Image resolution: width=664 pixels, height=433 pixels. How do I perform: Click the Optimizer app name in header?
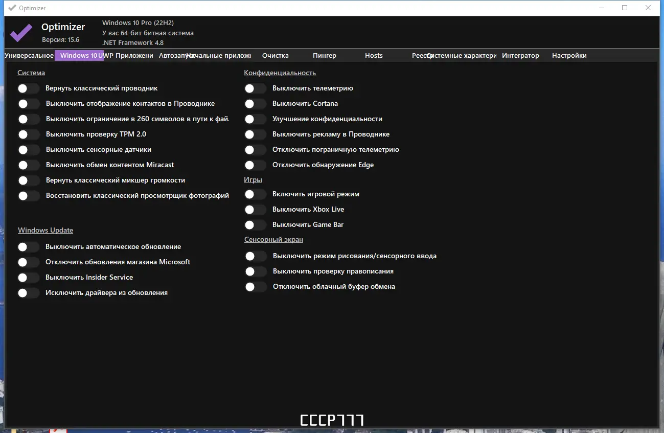(x=63, y=27)
